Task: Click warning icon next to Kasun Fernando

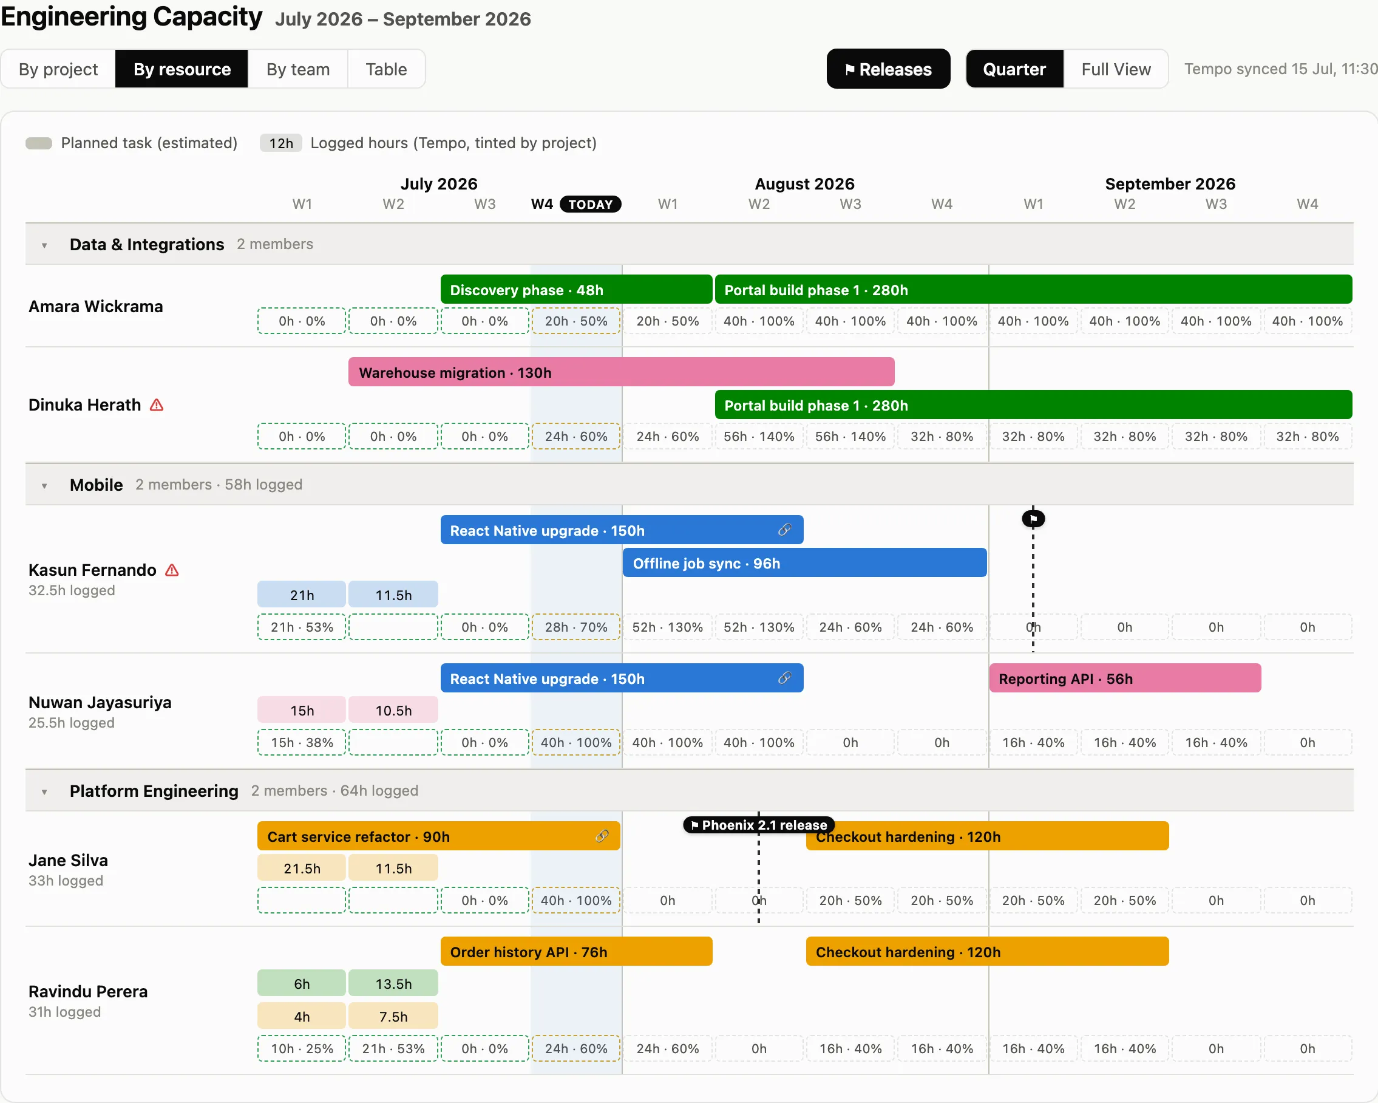Action: (172, 570)
